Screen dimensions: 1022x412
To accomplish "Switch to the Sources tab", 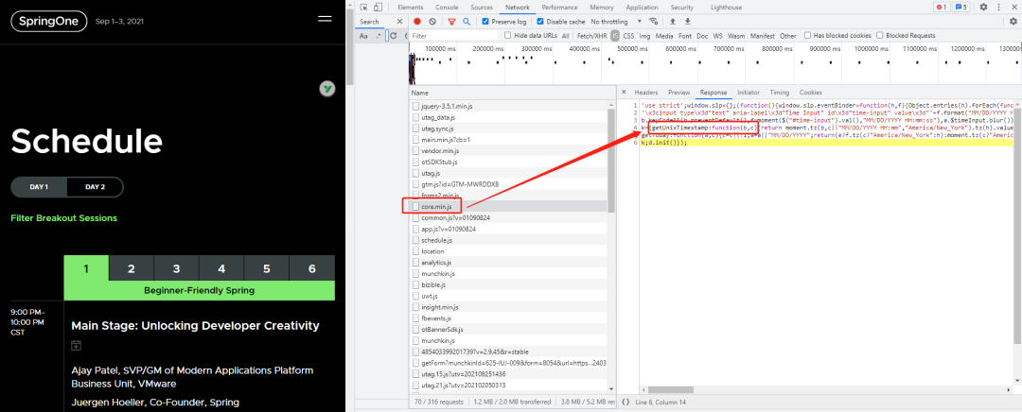I will [x=481, y=8].
